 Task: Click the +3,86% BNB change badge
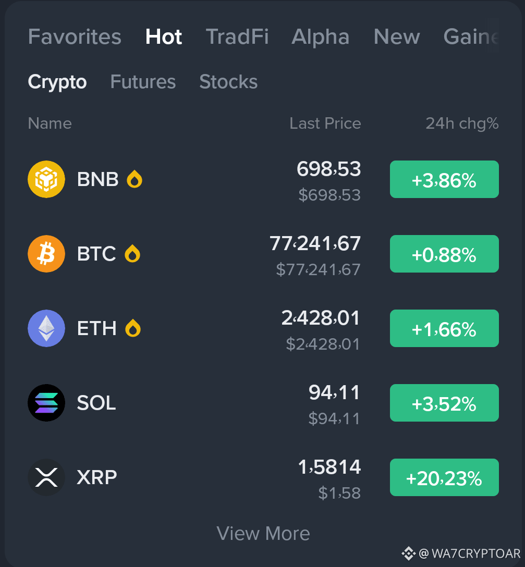point(444,179)
